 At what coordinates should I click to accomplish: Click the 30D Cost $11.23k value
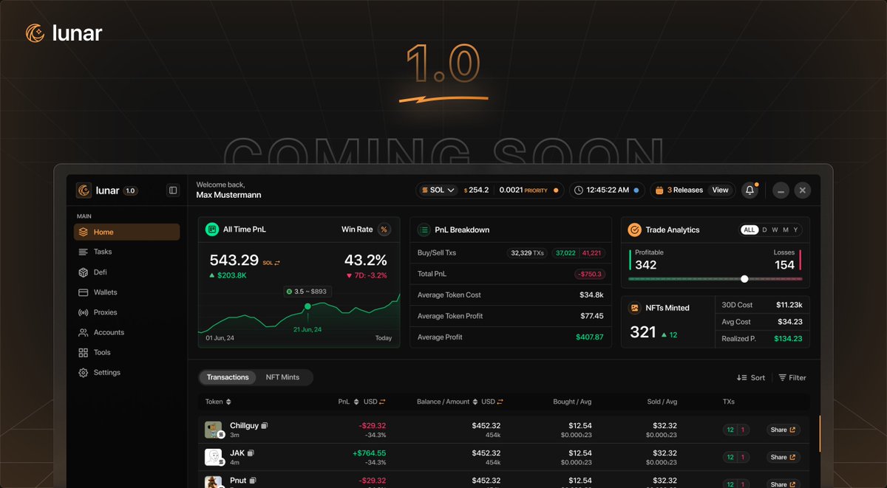tap(789, 305)
